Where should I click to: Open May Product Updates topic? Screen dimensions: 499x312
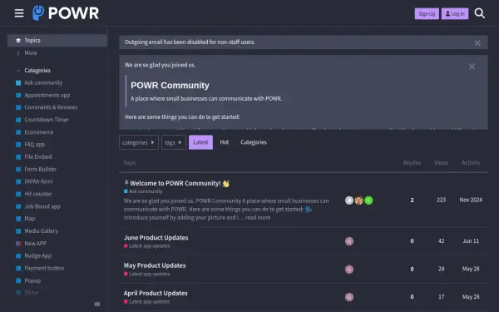pyautogui.click(x=155, y=265)
